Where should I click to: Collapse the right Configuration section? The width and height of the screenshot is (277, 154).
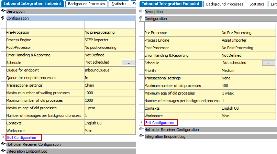141,19
